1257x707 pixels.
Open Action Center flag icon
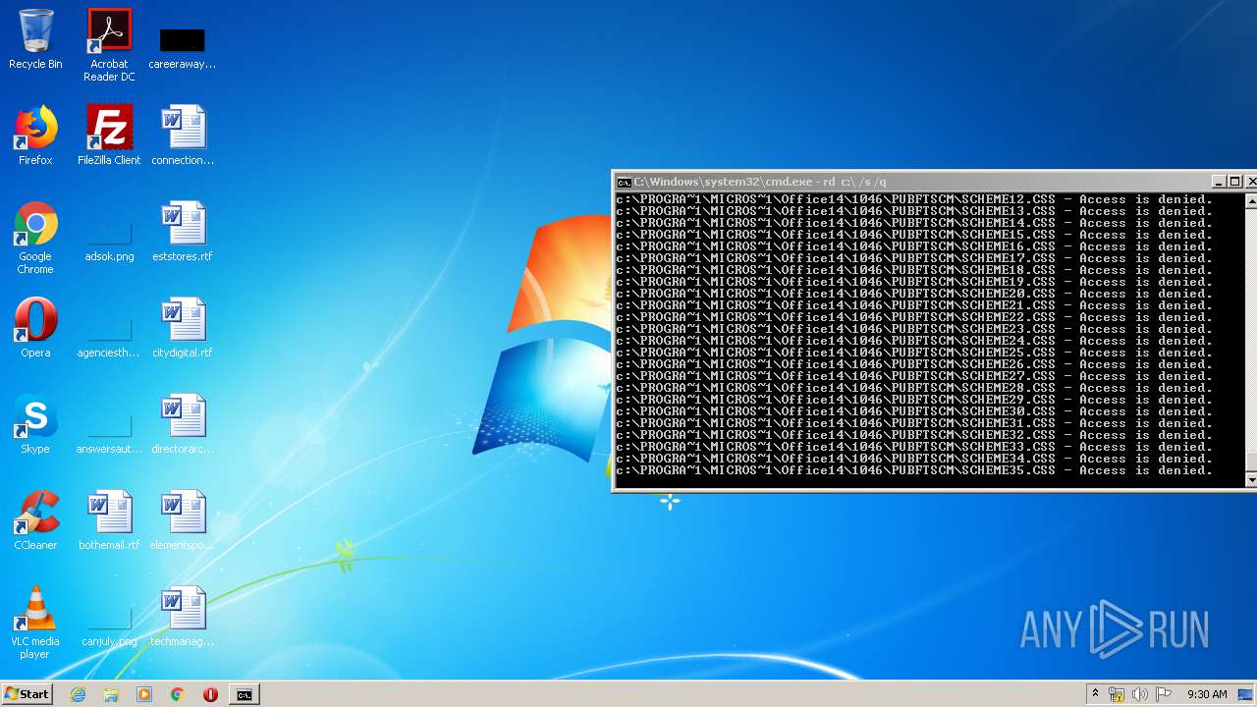pyautogui.click(x=1164, y=694)
